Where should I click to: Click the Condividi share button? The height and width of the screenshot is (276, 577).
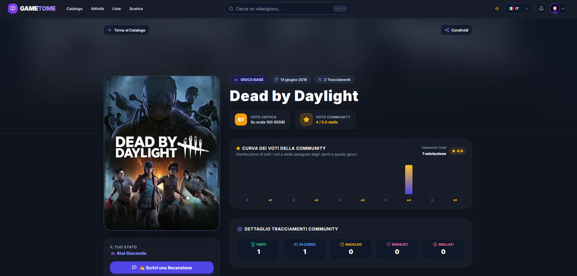point(456,30)
